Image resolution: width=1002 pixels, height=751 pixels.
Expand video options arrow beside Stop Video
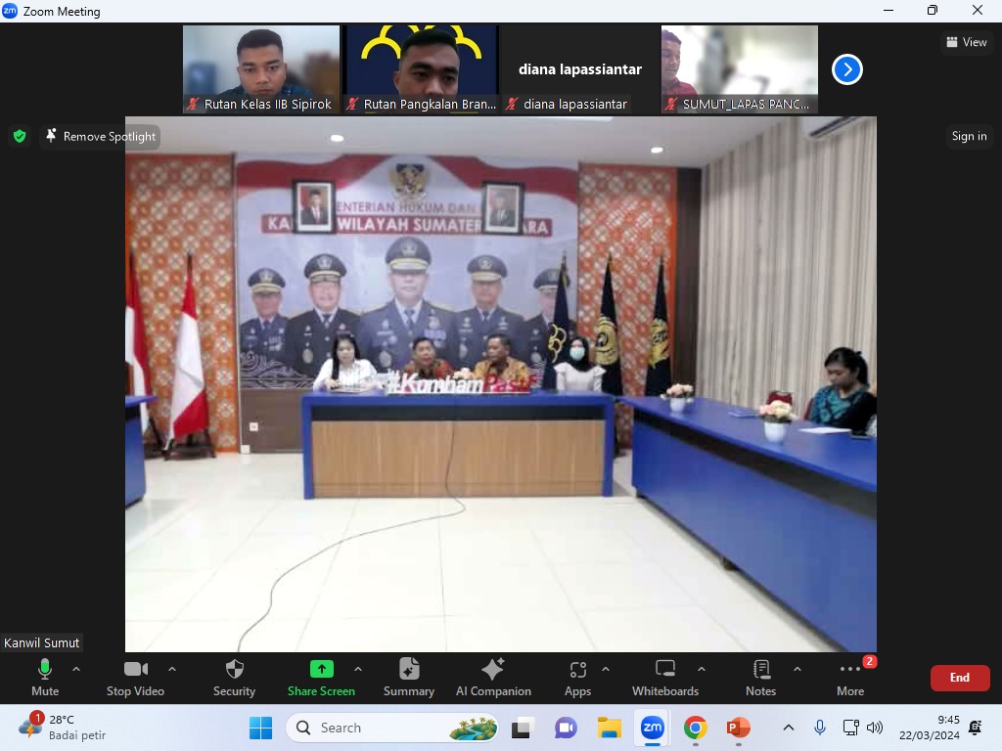coord(172,670)
